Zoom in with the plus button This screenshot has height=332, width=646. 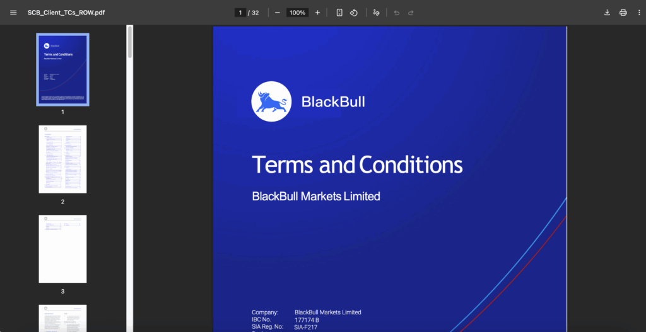click(x=317, y=13)
